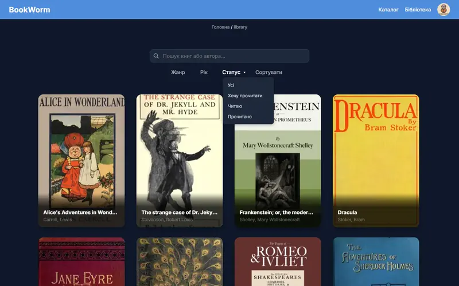Click author 'Stoker, Bram'
The width and height of the screenshot is (459, 286).
(x=351, y=220)
